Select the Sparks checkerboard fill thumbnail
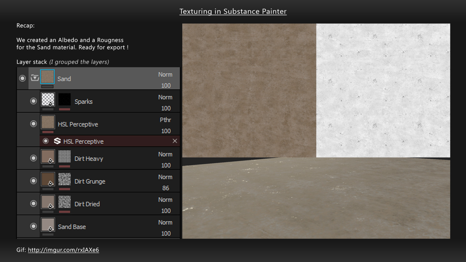 click(x=48, y=99)
